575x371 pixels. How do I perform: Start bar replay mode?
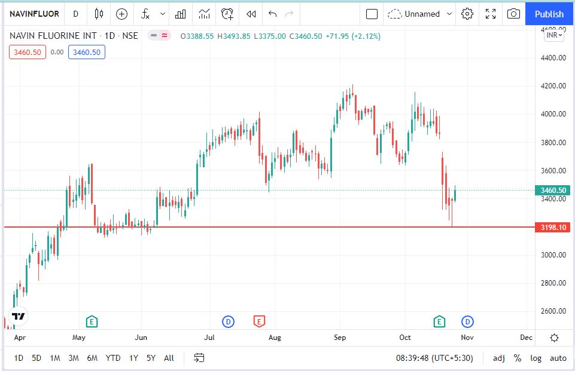[251, 14]
